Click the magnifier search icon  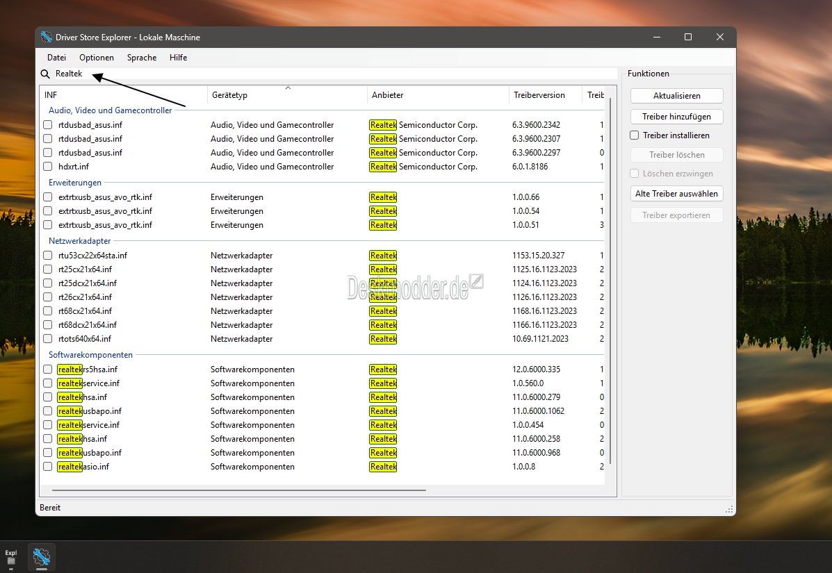(x=45, y=74)
